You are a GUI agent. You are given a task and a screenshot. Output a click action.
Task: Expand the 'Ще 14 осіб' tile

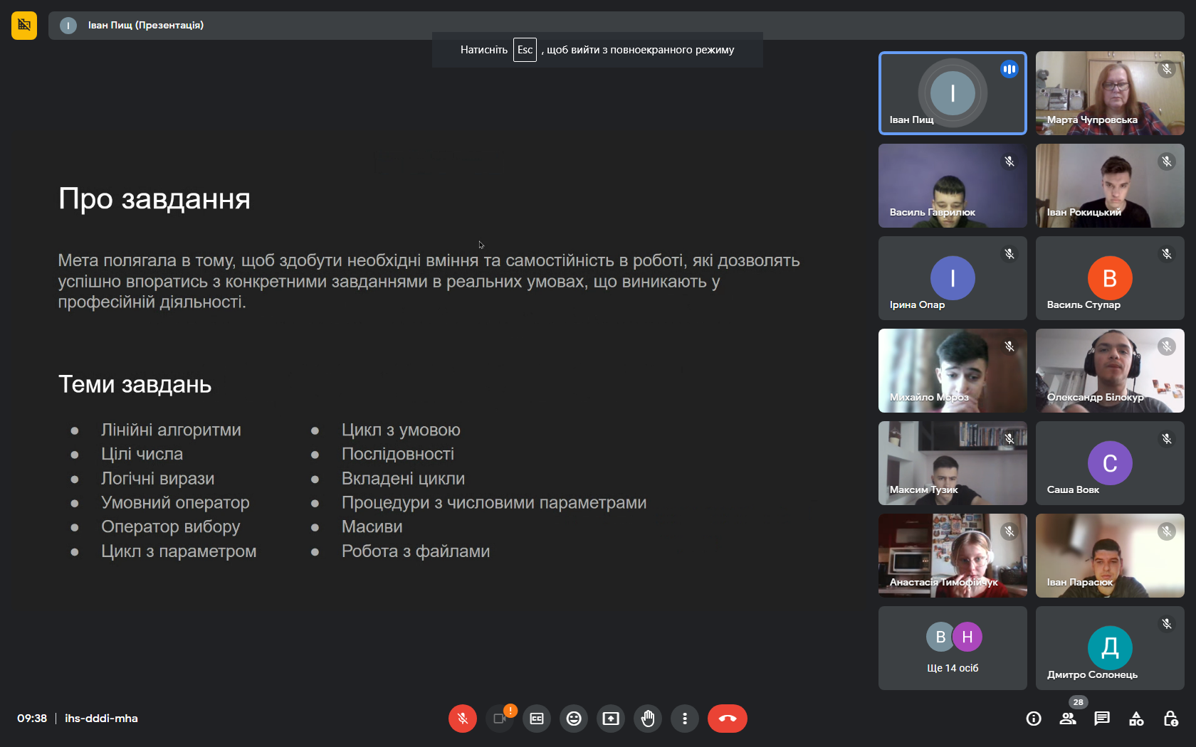pos(953,648)
